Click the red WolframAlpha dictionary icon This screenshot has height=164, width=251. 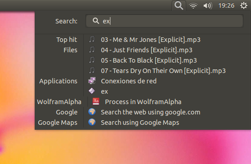pos(96,101)
